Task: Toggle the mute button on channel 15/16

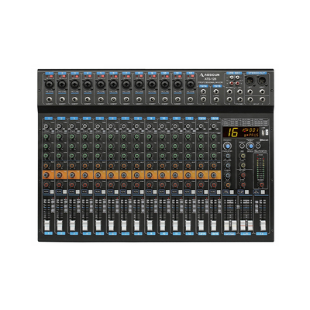Action: [x=213, y=192]
